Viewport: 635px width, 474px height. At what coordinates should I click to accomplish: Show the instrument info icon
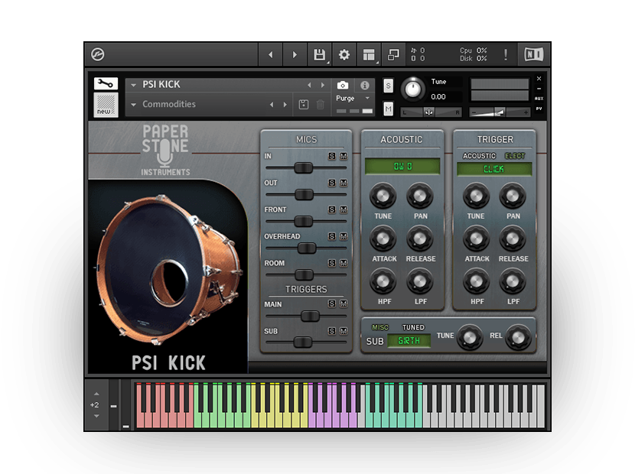tap(364, 85)
